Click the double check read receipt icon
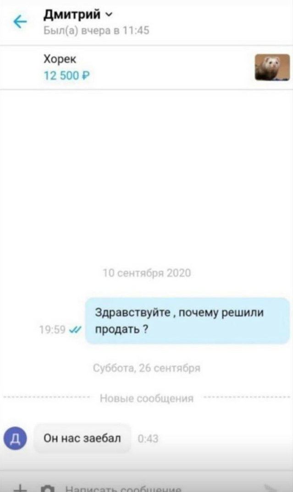Image resolution: width=293 pixels, height=492 pixels. [75, 329]
